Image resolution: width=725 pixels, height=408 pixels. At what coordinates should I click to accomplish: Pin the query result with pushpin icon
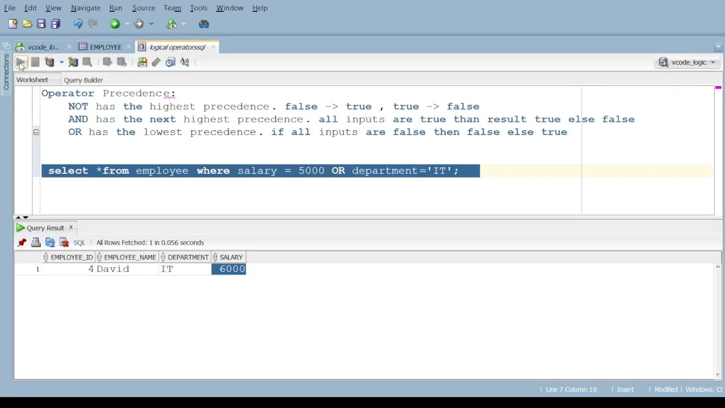click(x=22, y=243)
